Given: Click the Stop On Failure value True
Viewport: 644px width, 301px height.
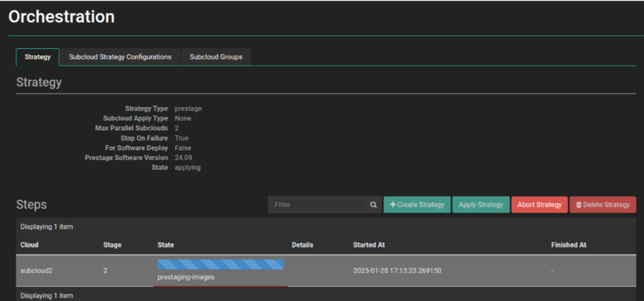Looking at the screenshot, I should (x=182, y=138).
